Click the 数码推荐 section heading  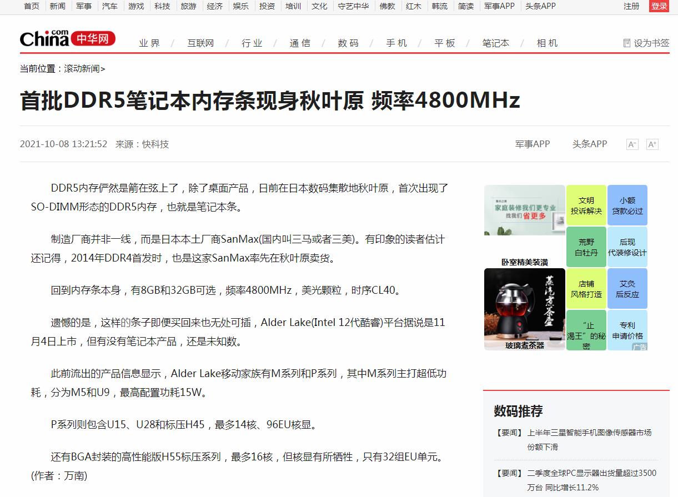(518, 411)
